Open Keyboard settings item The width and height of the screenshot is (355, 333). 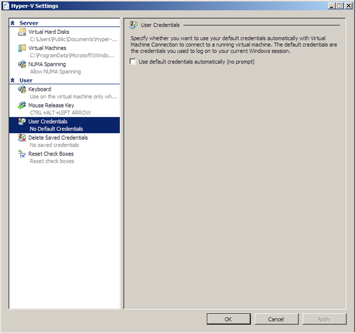pyautogui.click(x=64, y=93)
